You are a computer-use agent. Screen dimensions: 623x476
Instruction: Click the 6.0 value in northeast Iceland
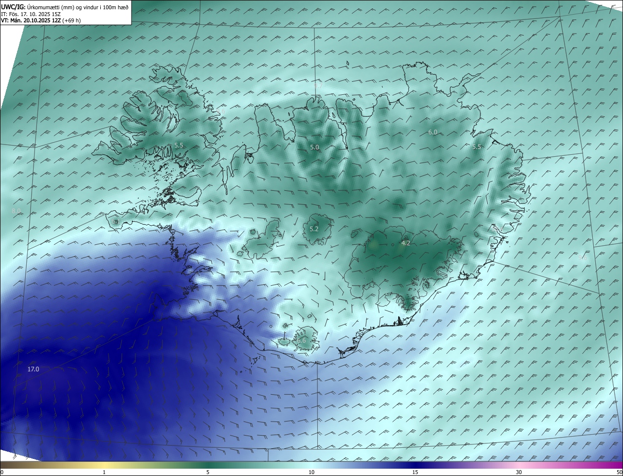tap(433, 132)
